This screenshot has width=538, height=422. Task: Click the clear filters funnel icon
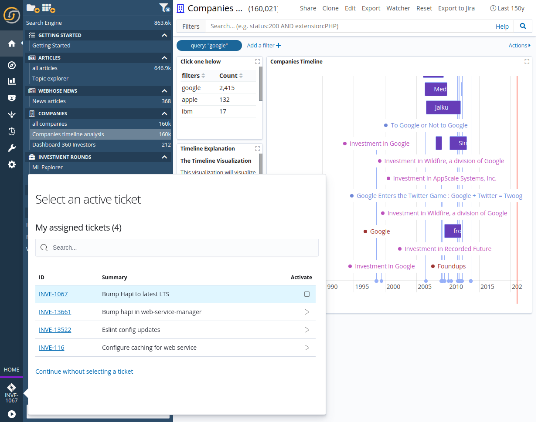[x=164, y=7]
